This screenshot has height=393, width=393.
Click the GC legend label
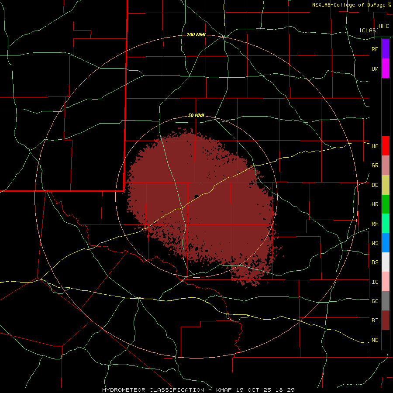375,301
